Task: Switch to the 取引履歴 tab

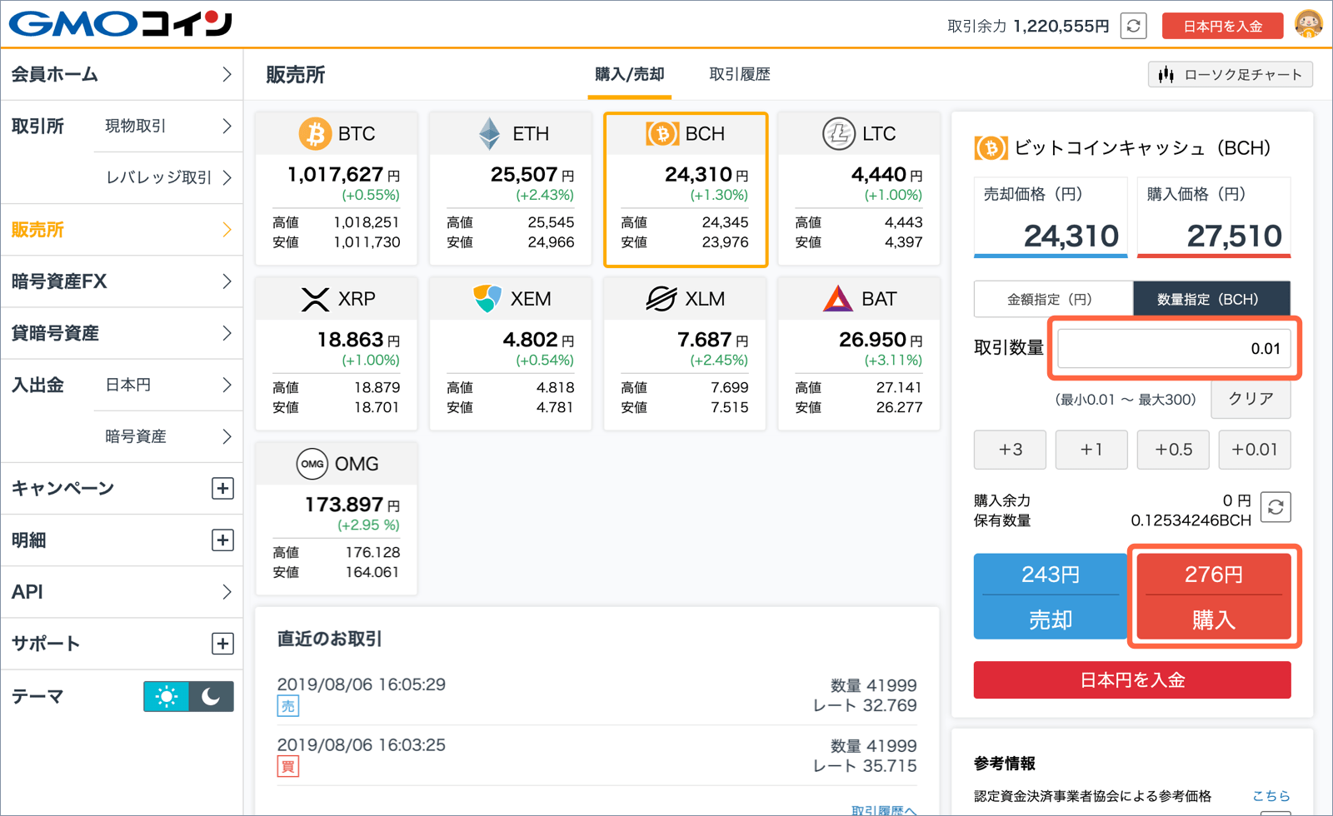Action: pyautogui.click(x=740, y=74)
